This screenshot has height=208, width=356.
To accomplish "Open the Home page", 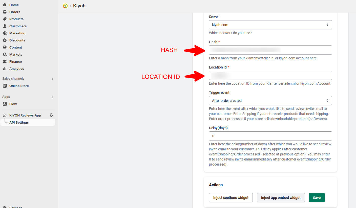I will 14,5.
